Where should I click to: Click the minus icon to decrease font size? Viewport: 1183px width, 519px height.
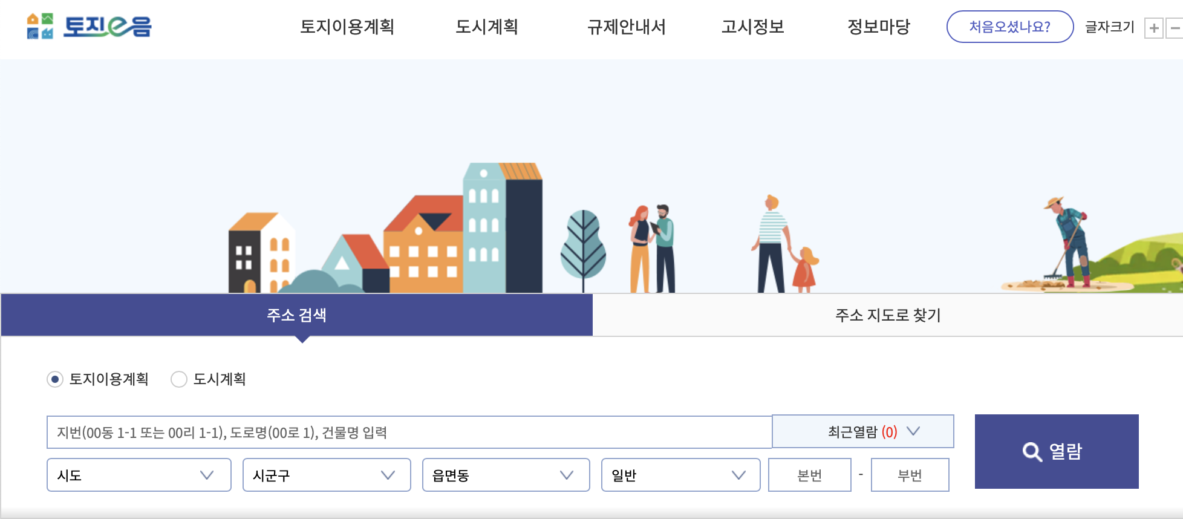point(1175,27)
